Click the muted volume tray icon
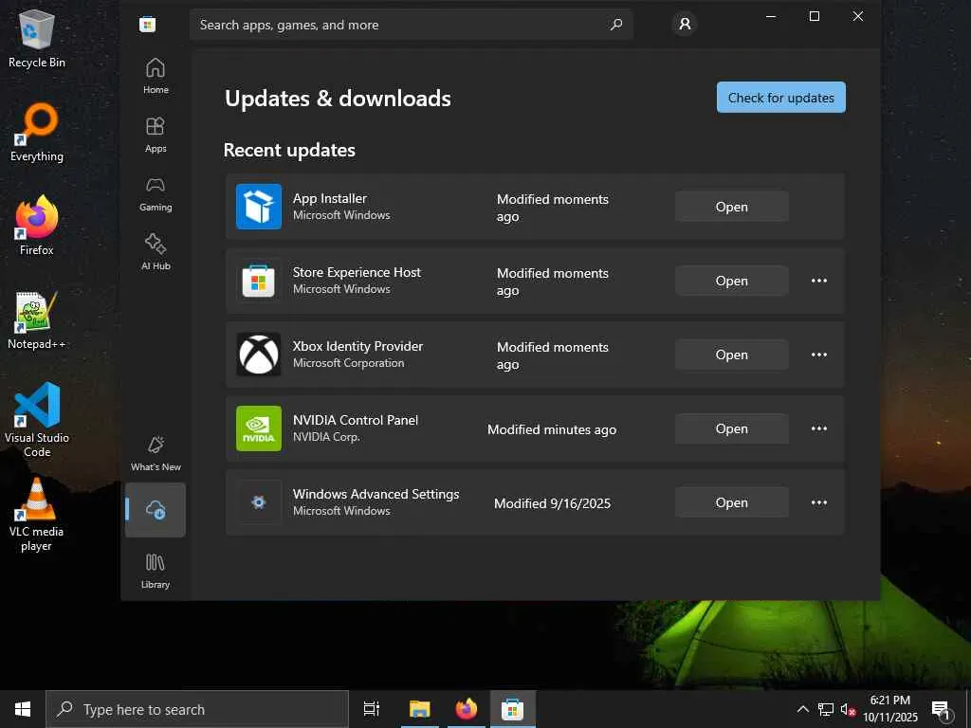 [x=848, y=709]
